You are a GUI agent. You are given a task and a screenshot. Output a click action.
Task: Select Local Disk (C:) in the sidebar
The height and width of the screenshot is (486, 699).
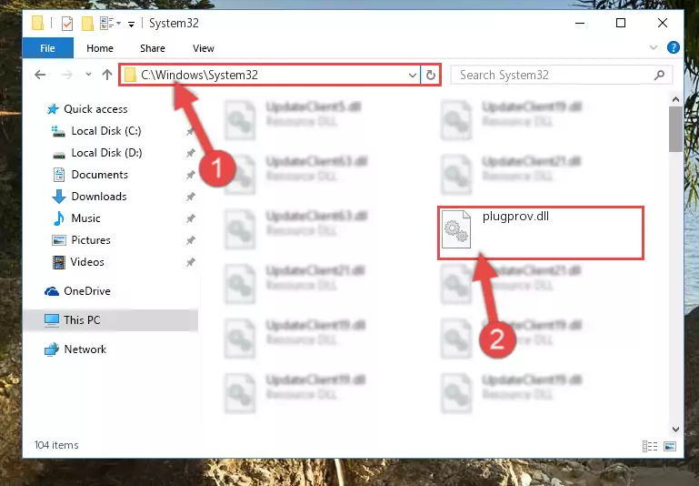(x=106, y=131)
